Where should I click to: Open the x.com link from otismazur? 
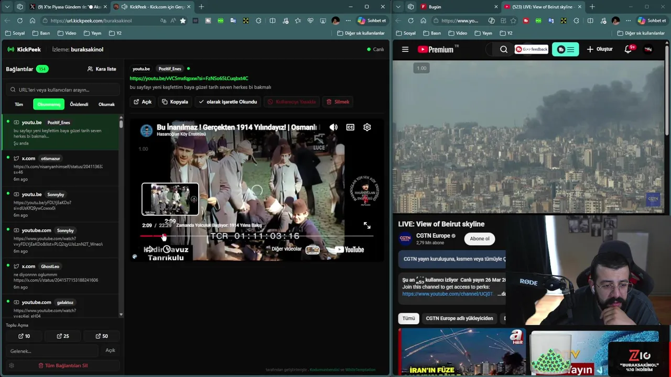pyautogui.click(x=60, y=169)
